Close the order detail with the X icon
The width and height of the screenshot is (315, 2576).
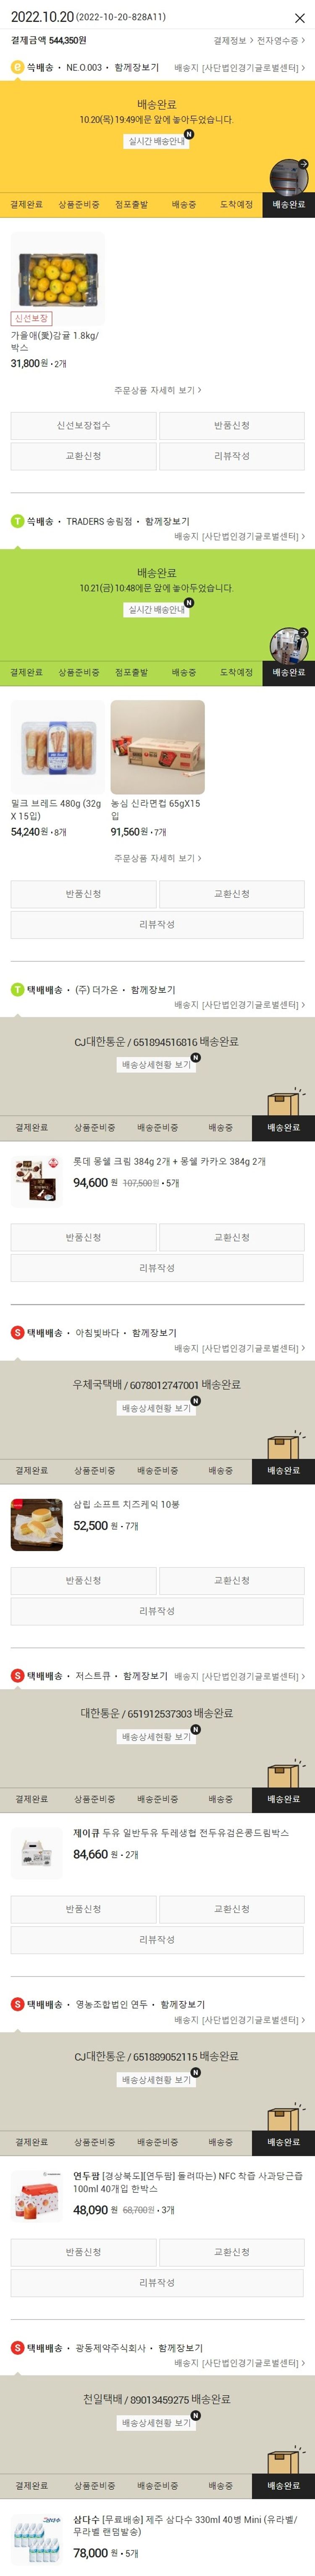[x=299, y=18]
